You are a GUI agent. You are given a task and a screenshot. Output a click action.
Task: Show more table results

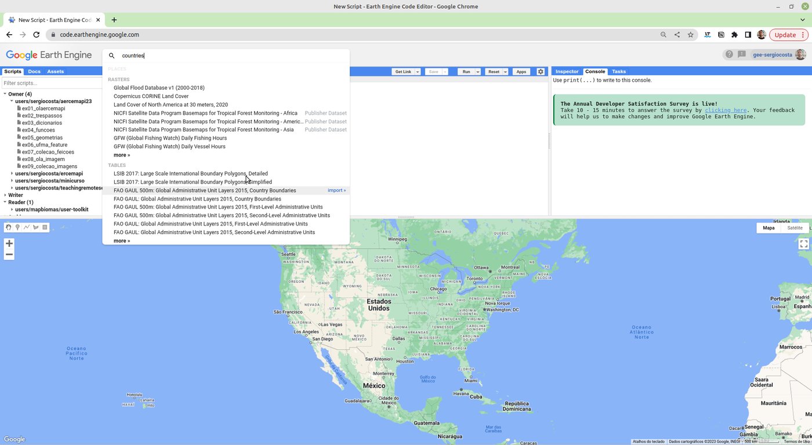122,241
